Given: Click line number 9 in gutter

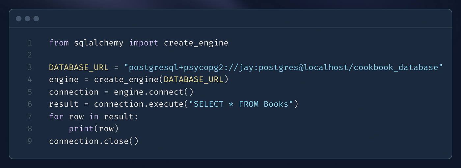Looking at the screenshot, I should (x=30, y=141).
